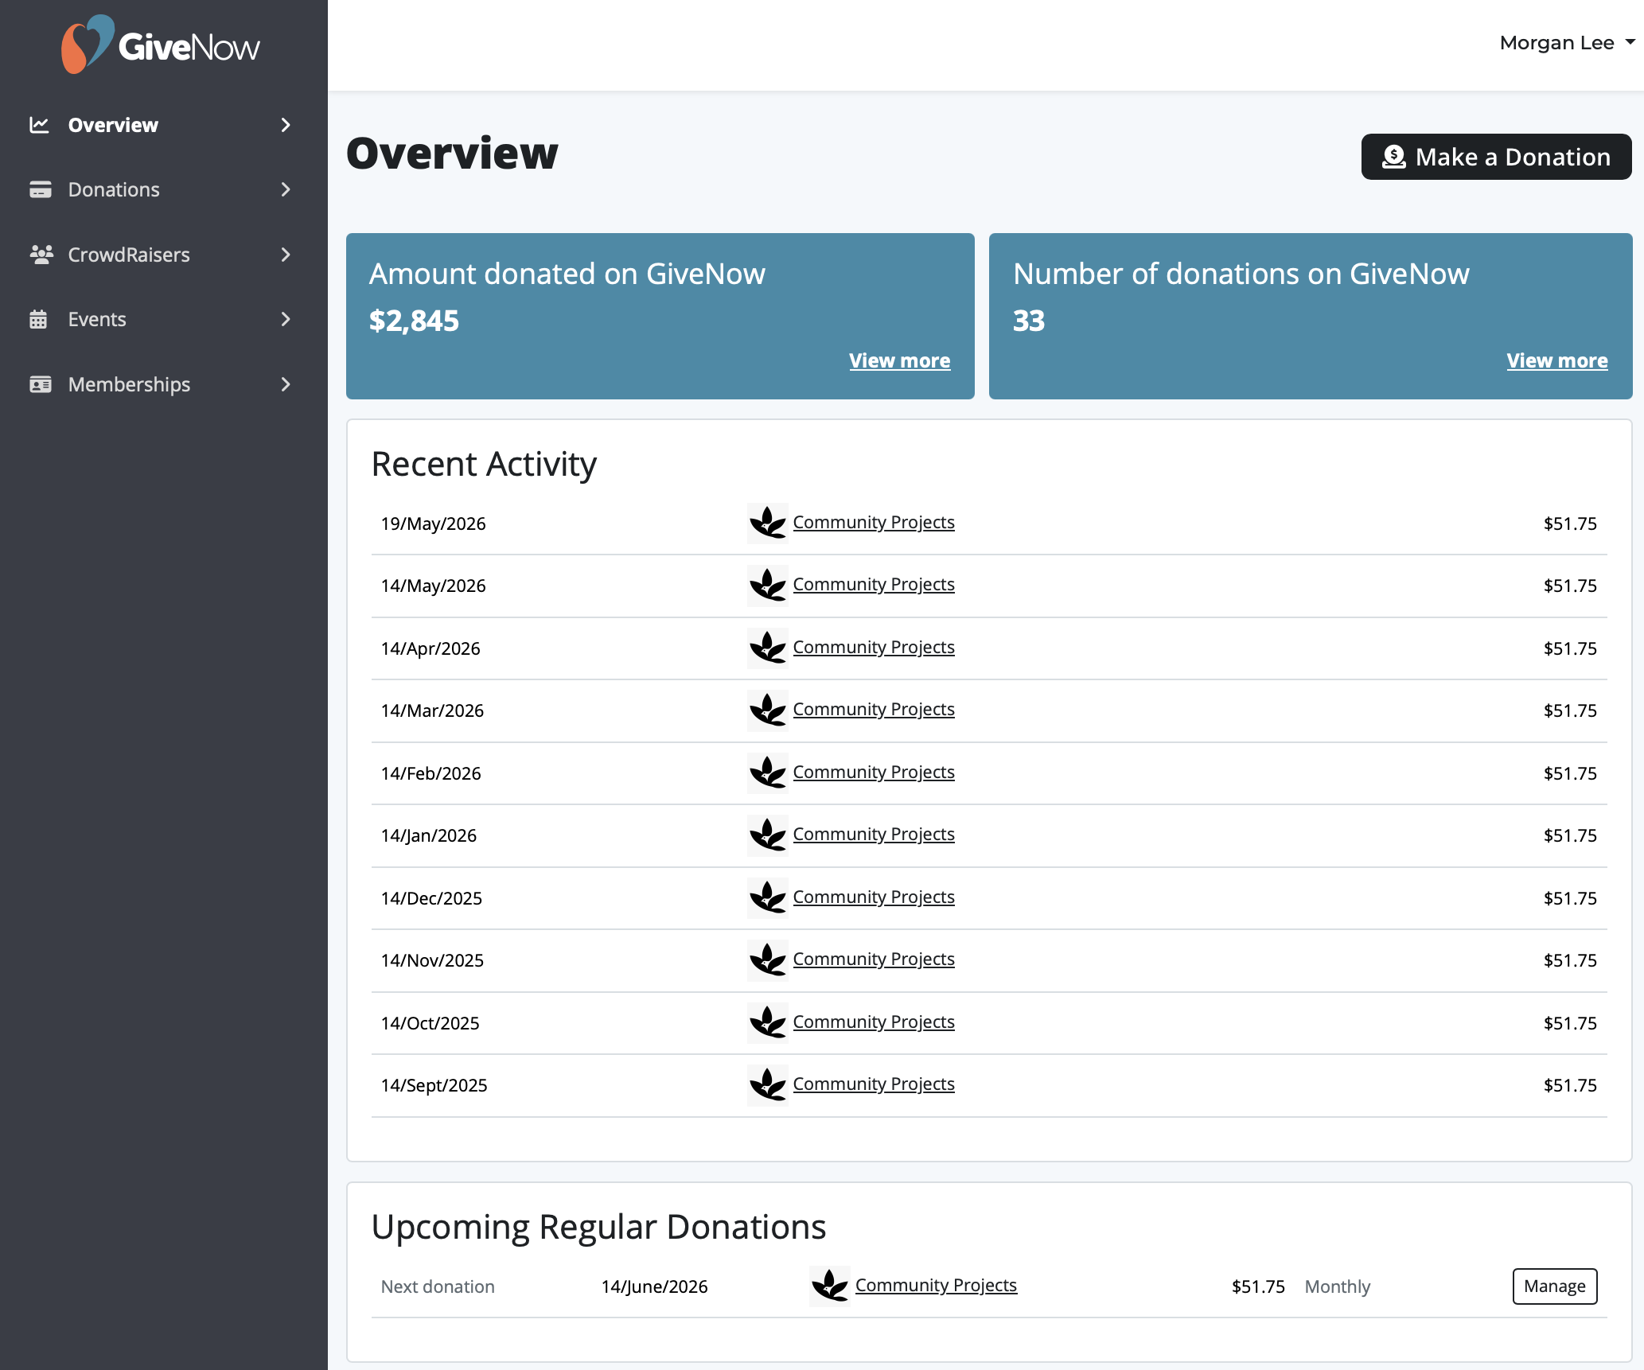Click the 14/June/2026 next donation date

pyautogui.click(x=654, y=1286)
